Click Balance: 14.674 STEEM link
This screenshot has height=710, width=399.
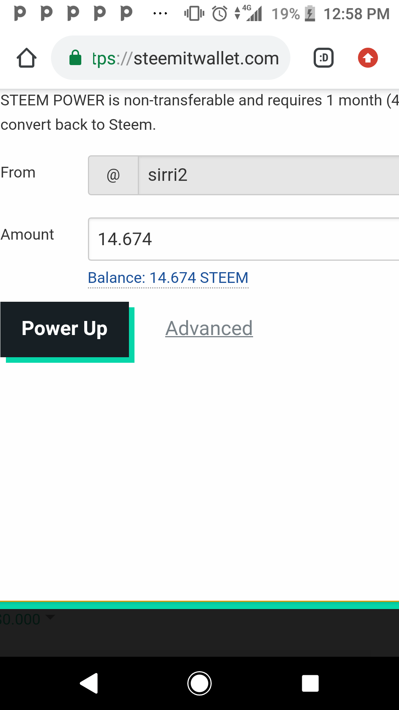click(x=168, y=278)
